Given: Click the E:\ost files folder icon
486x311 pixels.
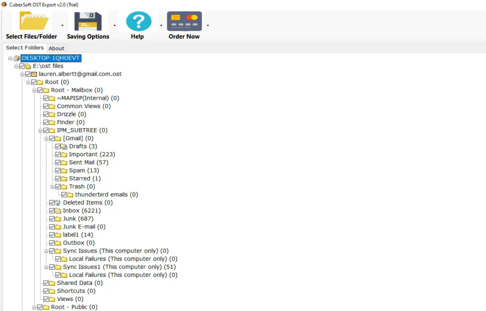Looking at the screenshot, I should click(28, 66).
